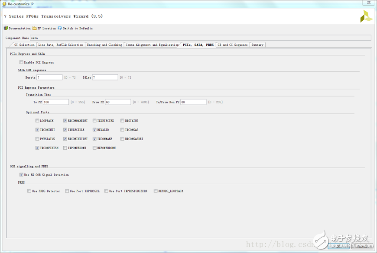Enable PCI Express checkbox
The height and width of the screenshot is (253, 377).
tap(21, 62)
